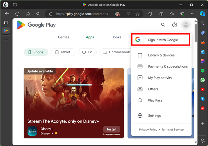Screen dimensions: 208x146
Task: Switch to the Apps tab
Action: [x=90, y=37]
